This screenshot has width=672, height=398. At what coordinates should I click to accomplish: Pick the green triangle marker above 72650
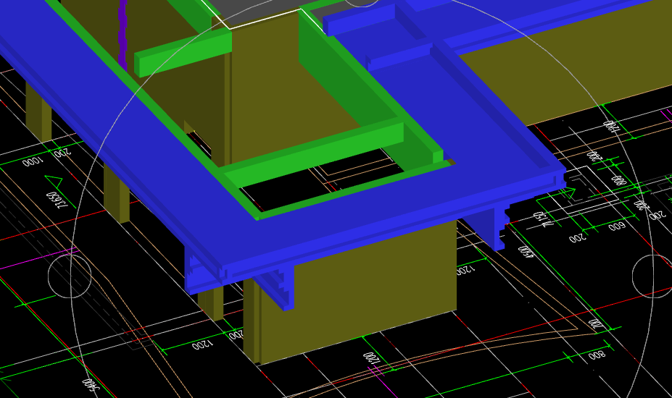56,181
